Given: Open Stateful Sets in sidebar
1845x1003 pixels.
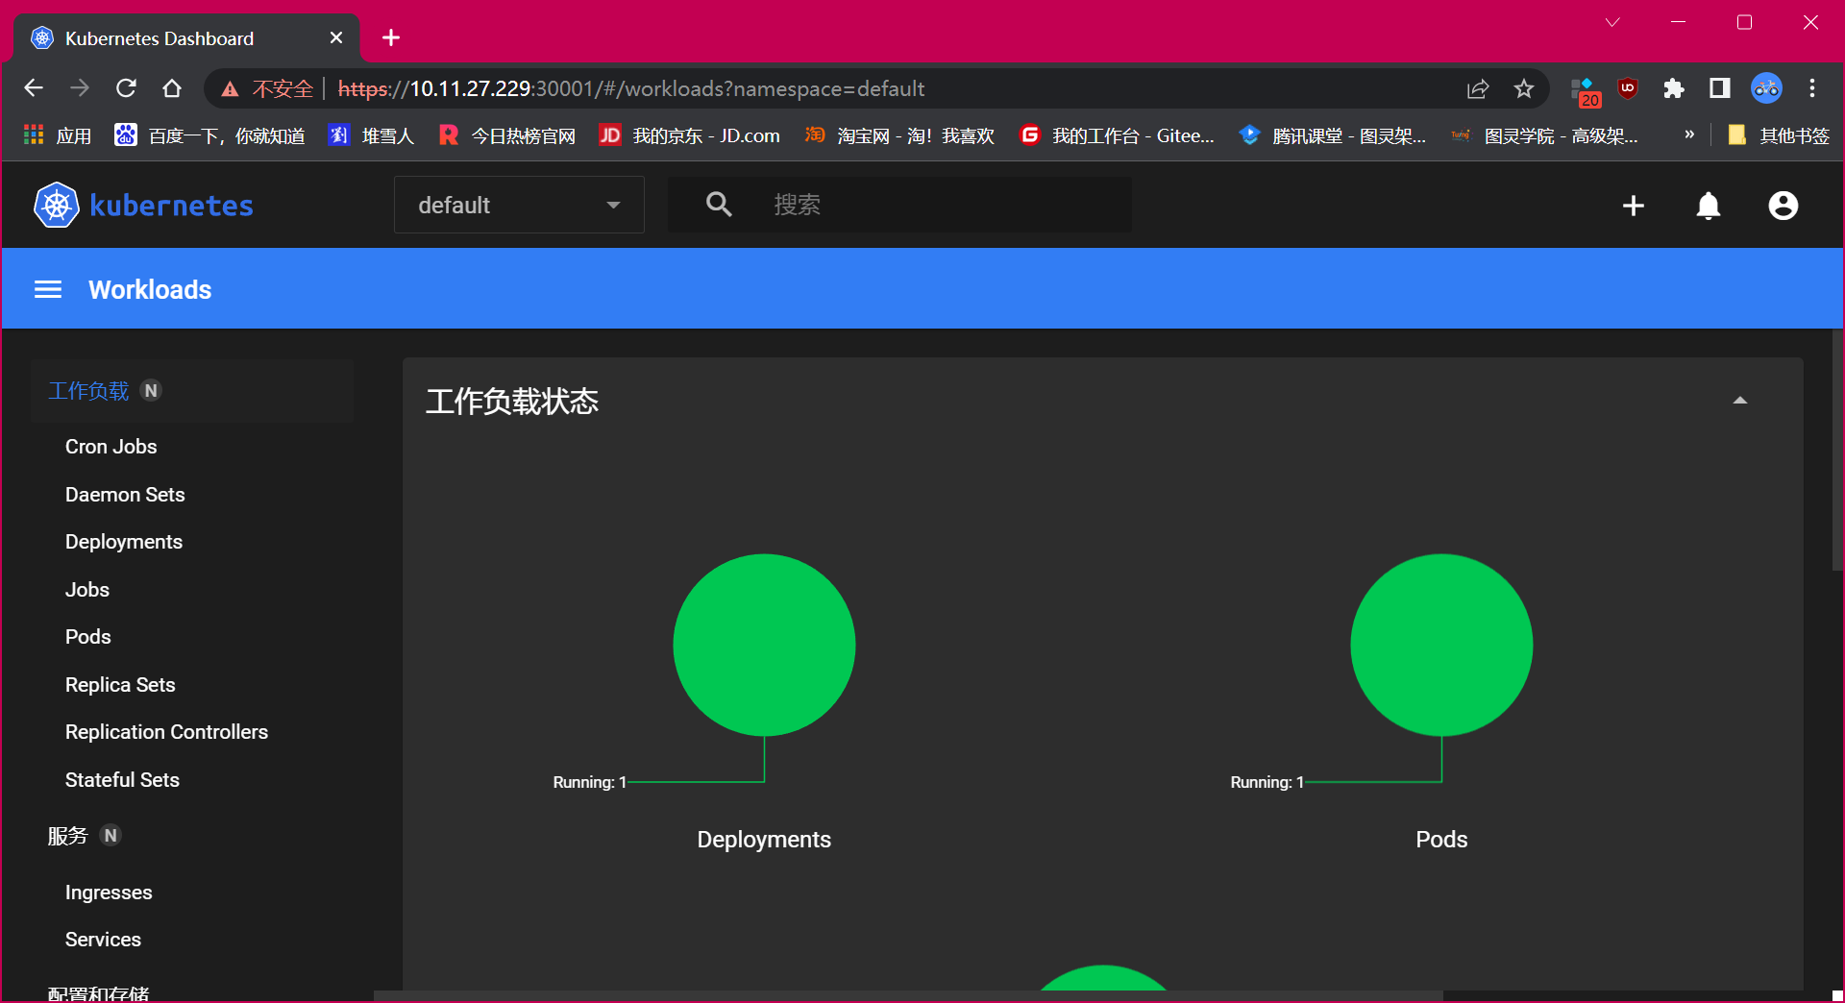Looking at the screenshot, I should coord(122,780).
